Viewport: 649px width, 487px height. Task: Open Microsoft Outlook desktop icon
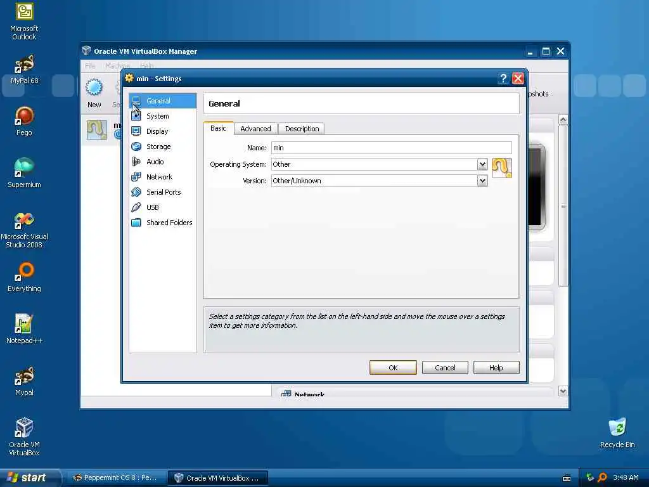point(25,22)
